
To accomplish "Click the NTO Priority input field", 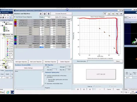I will tap(47, 17).
